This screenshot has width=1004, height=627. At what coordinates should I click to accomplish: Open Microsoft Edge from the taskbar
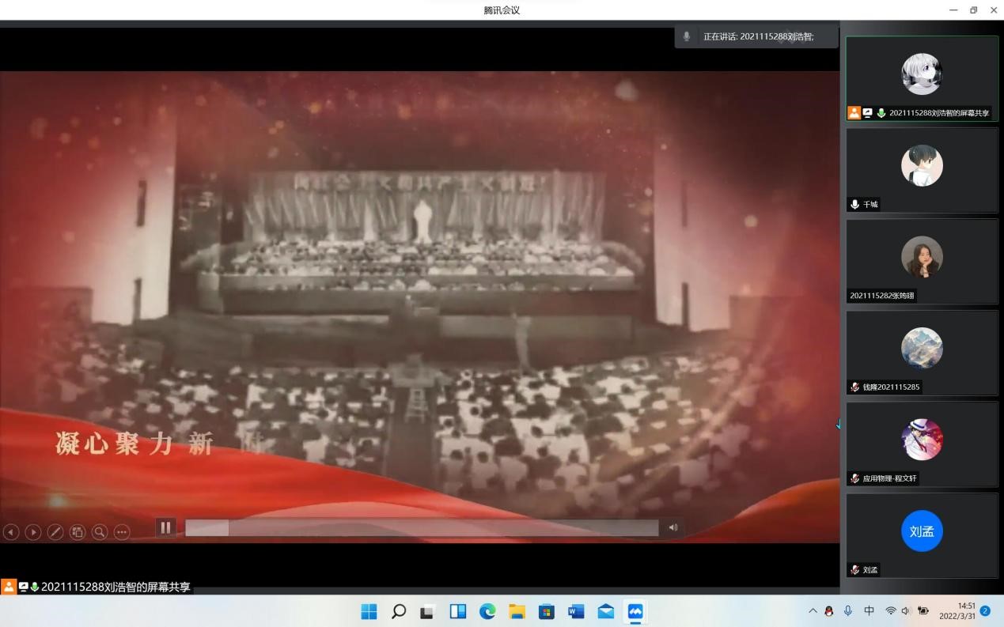coord(487,611)
